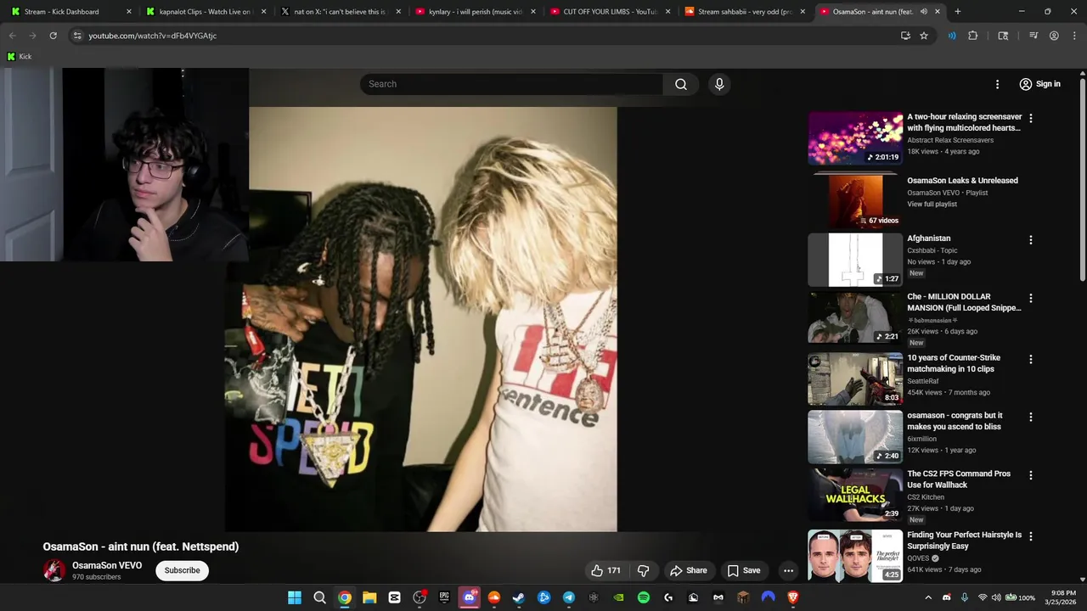This screenshot has width=1087, height=611.
Task: Close the kapnalot Clips tab
Action: [263, 12]
